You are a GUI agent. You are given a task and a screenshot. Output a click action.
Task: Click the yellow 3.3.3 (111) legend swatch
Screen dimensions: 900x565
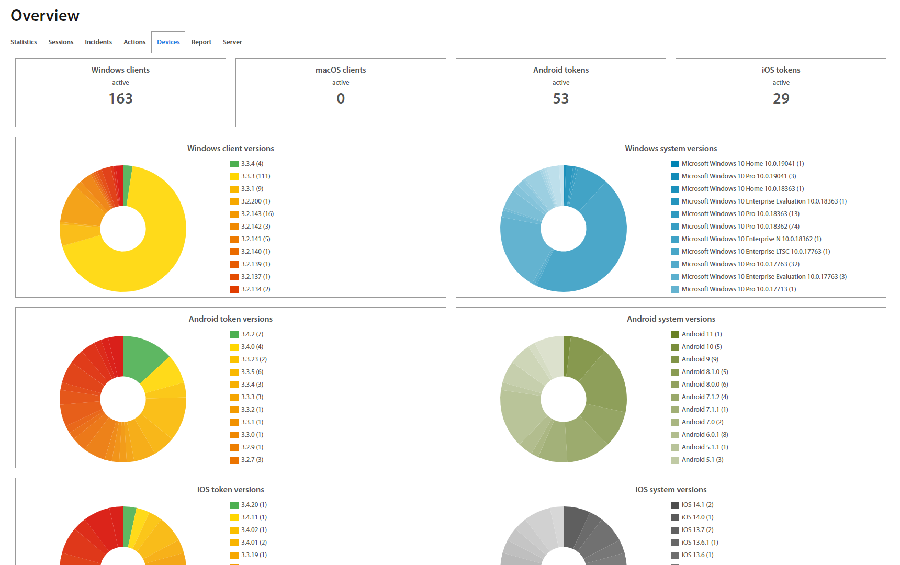click(234, 176)
